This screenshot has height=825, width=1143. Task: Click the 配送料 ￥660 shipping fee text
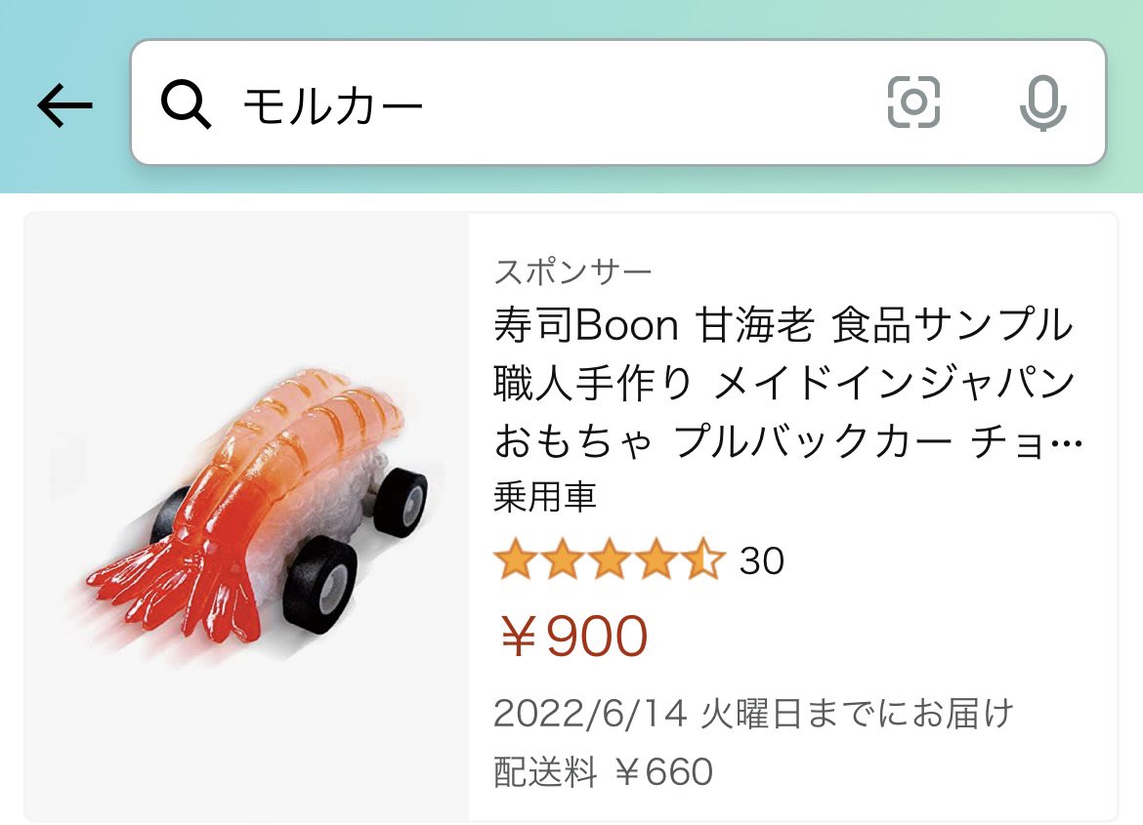pyautogui.click(x=603, y=772)
